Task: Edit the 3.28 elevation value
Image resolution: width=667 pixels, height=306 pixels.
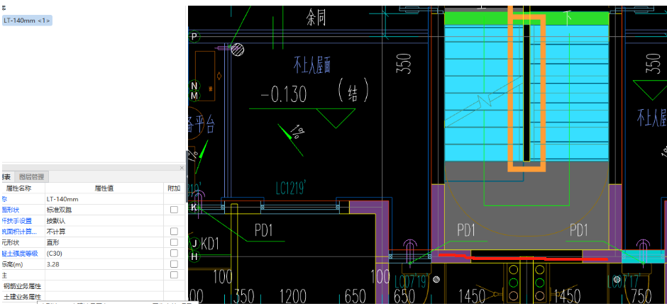Action: click(x=104, y=264)
